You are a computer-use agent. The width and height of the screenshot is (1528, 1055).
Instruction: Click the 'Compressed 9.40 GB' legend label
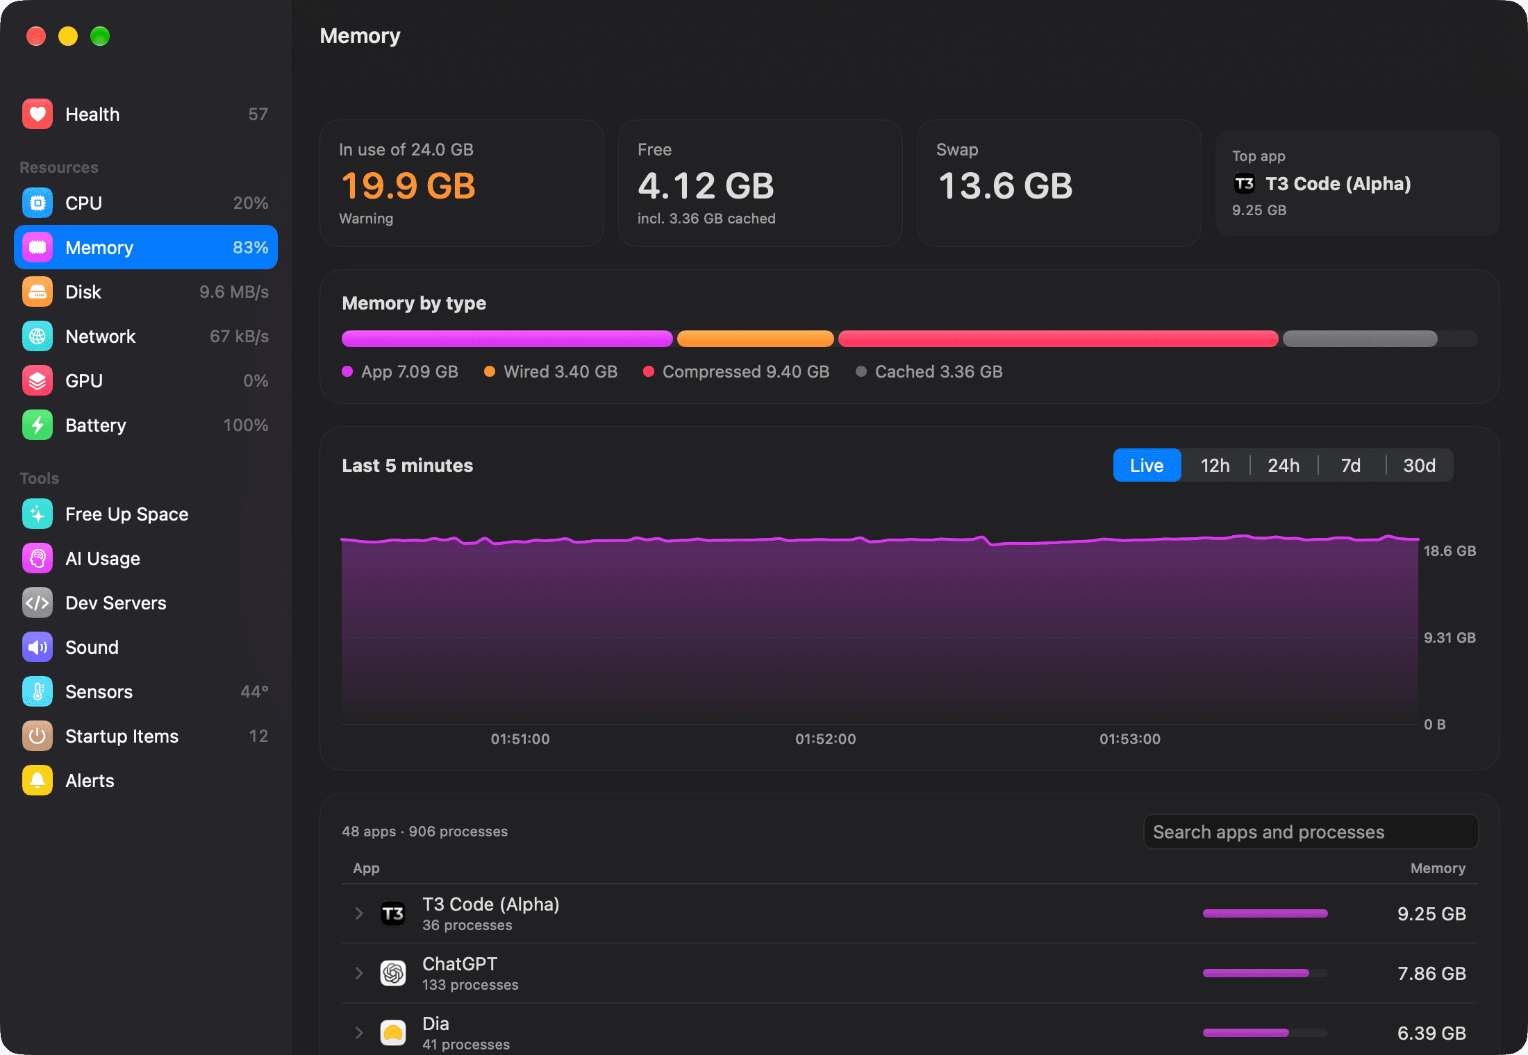[x=746, y=372]
